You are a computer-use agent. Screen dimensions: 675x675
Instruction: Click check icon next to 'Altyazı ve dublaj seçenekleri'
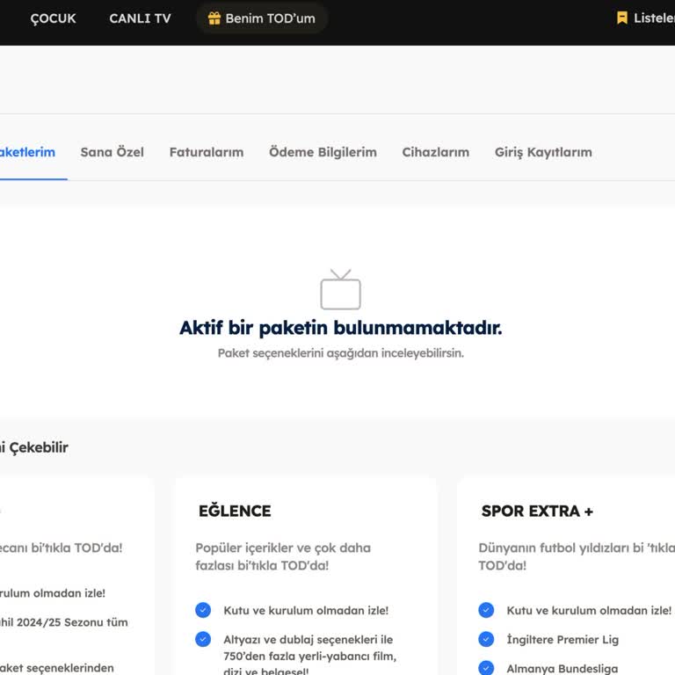click(x=203, y=639)
